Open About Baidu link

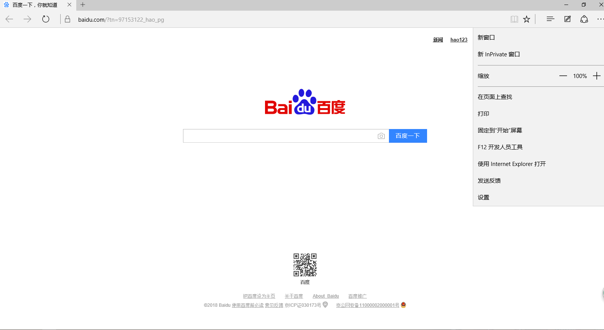point(326,296)
